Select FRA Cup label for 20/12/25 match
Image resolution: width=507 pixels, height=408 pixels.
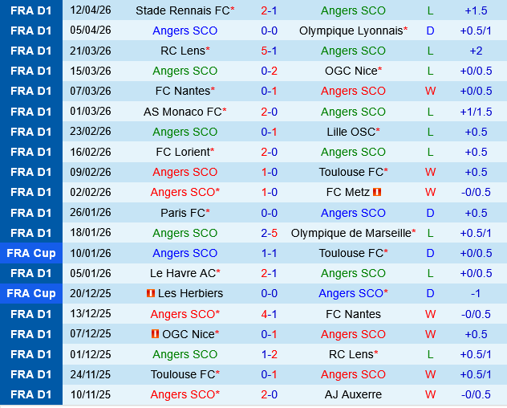[31, 294]
